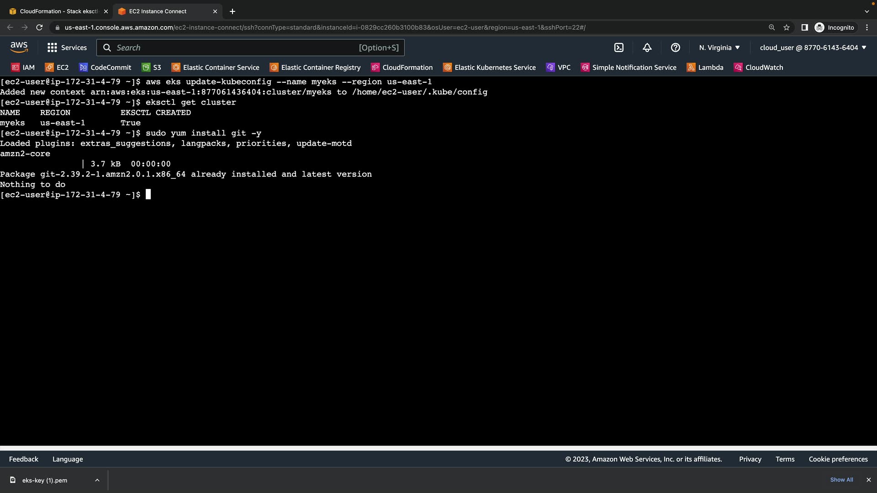
Task: Open the S3 favorites shortcut
Action: 152,68
